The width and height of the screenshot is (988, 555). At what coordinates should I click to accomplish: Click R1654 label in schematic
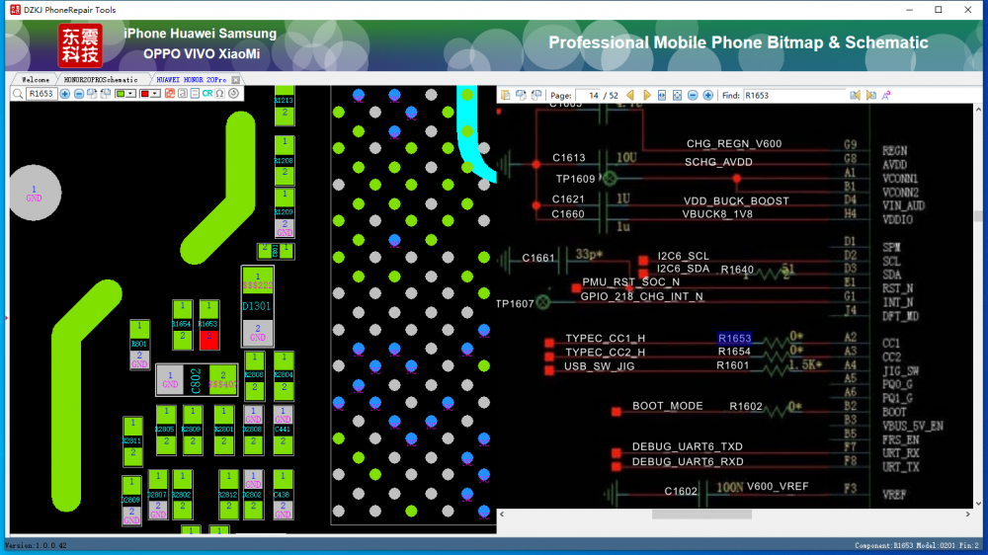(734, 352)
